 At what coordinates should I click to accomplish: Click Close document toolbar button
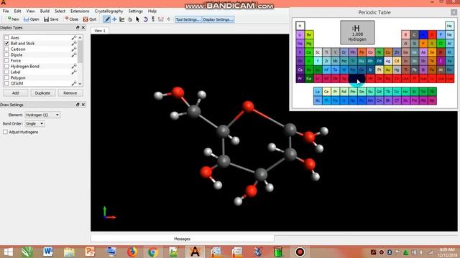click(72, 19)
